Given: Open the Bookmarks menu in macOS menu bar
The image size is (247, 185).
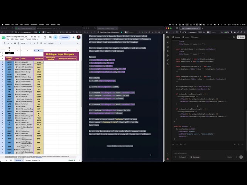Looking at the screenshot, I should (x=34, y=25).
